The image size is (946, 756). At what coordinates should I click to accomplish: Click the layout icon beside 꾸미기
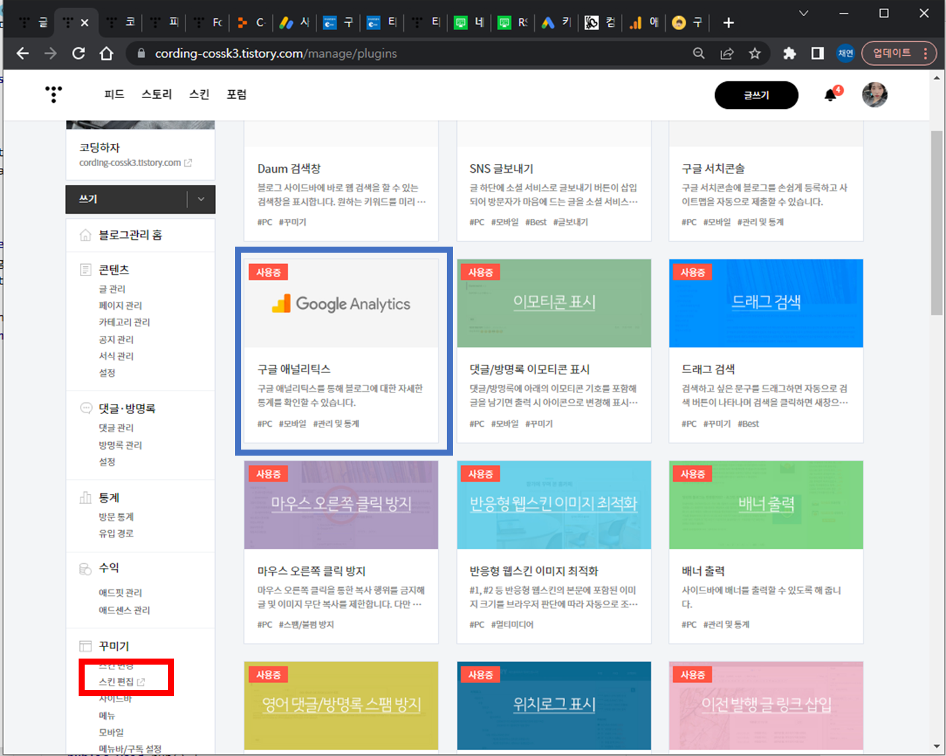pos(85,646)
